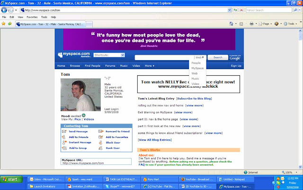Click the address bar URL field
Image resolution: width=303 pixels, height=190 pixels.
(124, 10)
